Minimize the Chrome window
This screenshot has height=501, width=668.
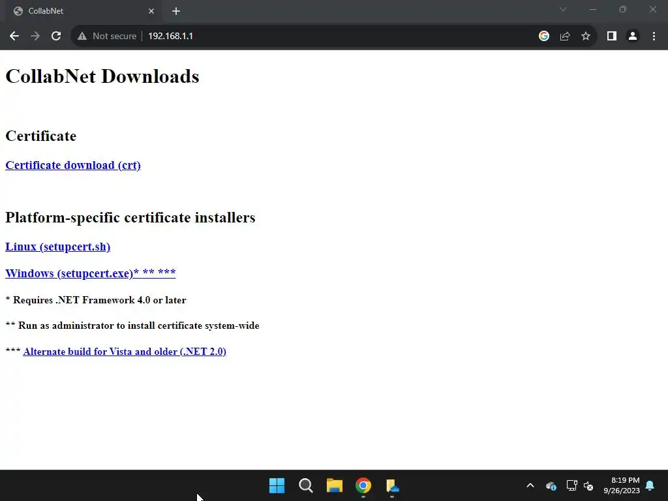click(x=592, y=9)
